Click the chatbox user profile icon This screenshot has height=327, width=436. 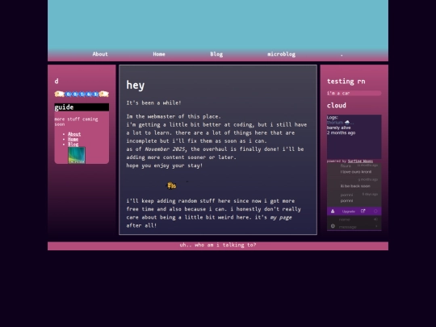click(333, 212)
